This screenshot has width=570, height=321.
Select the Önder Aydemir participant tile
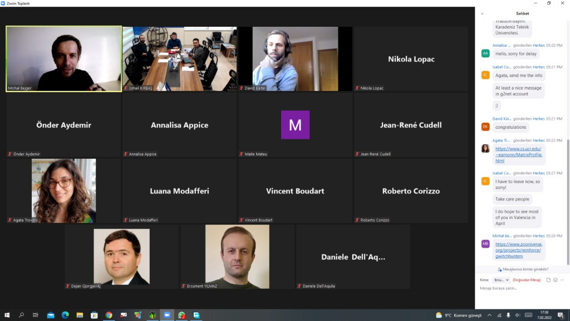click(63, 125)
